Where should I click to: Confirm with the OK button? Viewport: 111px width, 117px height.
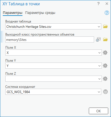99,111
